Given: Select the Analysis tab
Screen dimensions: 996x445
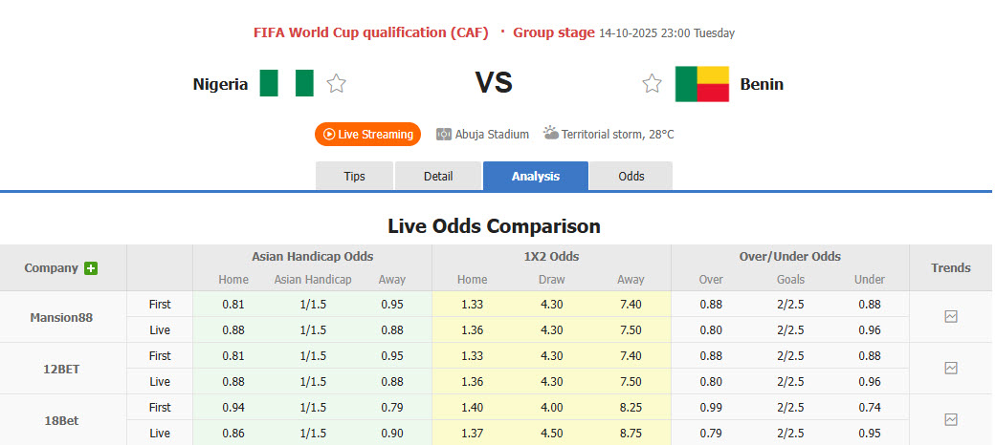Looking at the screenshot, I should 536,177.
